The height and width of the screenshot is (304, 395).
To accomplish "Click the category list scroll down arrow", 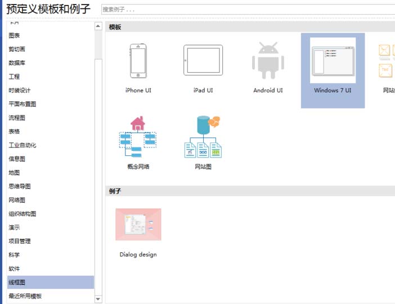I will point(98,299).
